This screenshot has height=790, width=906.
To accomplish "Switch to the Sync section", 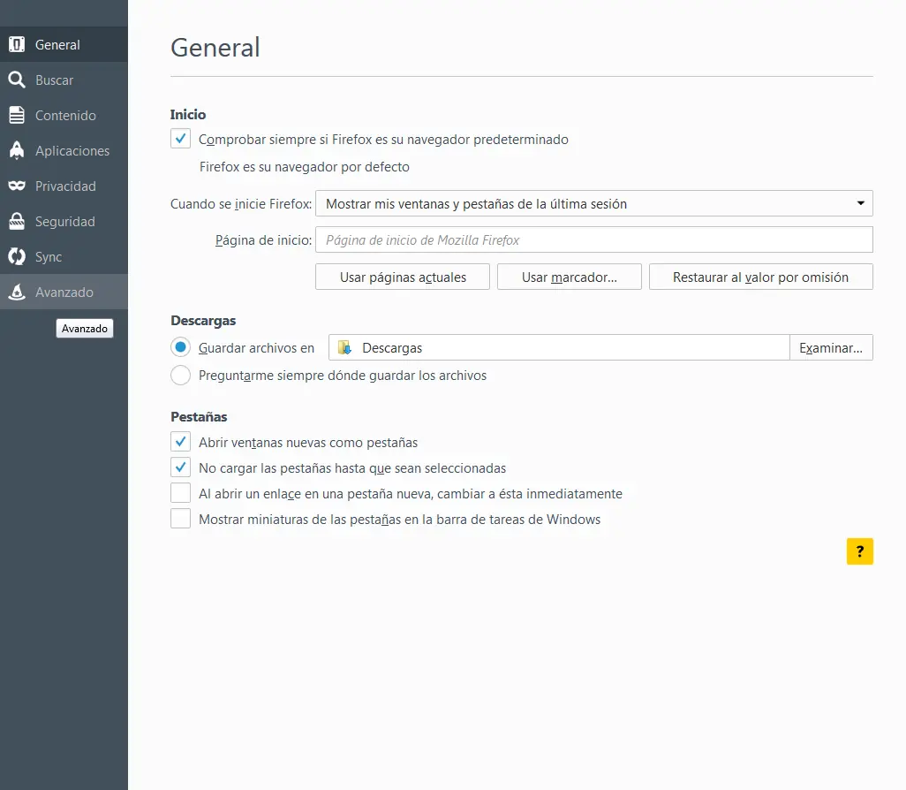I will coord(64,256).
